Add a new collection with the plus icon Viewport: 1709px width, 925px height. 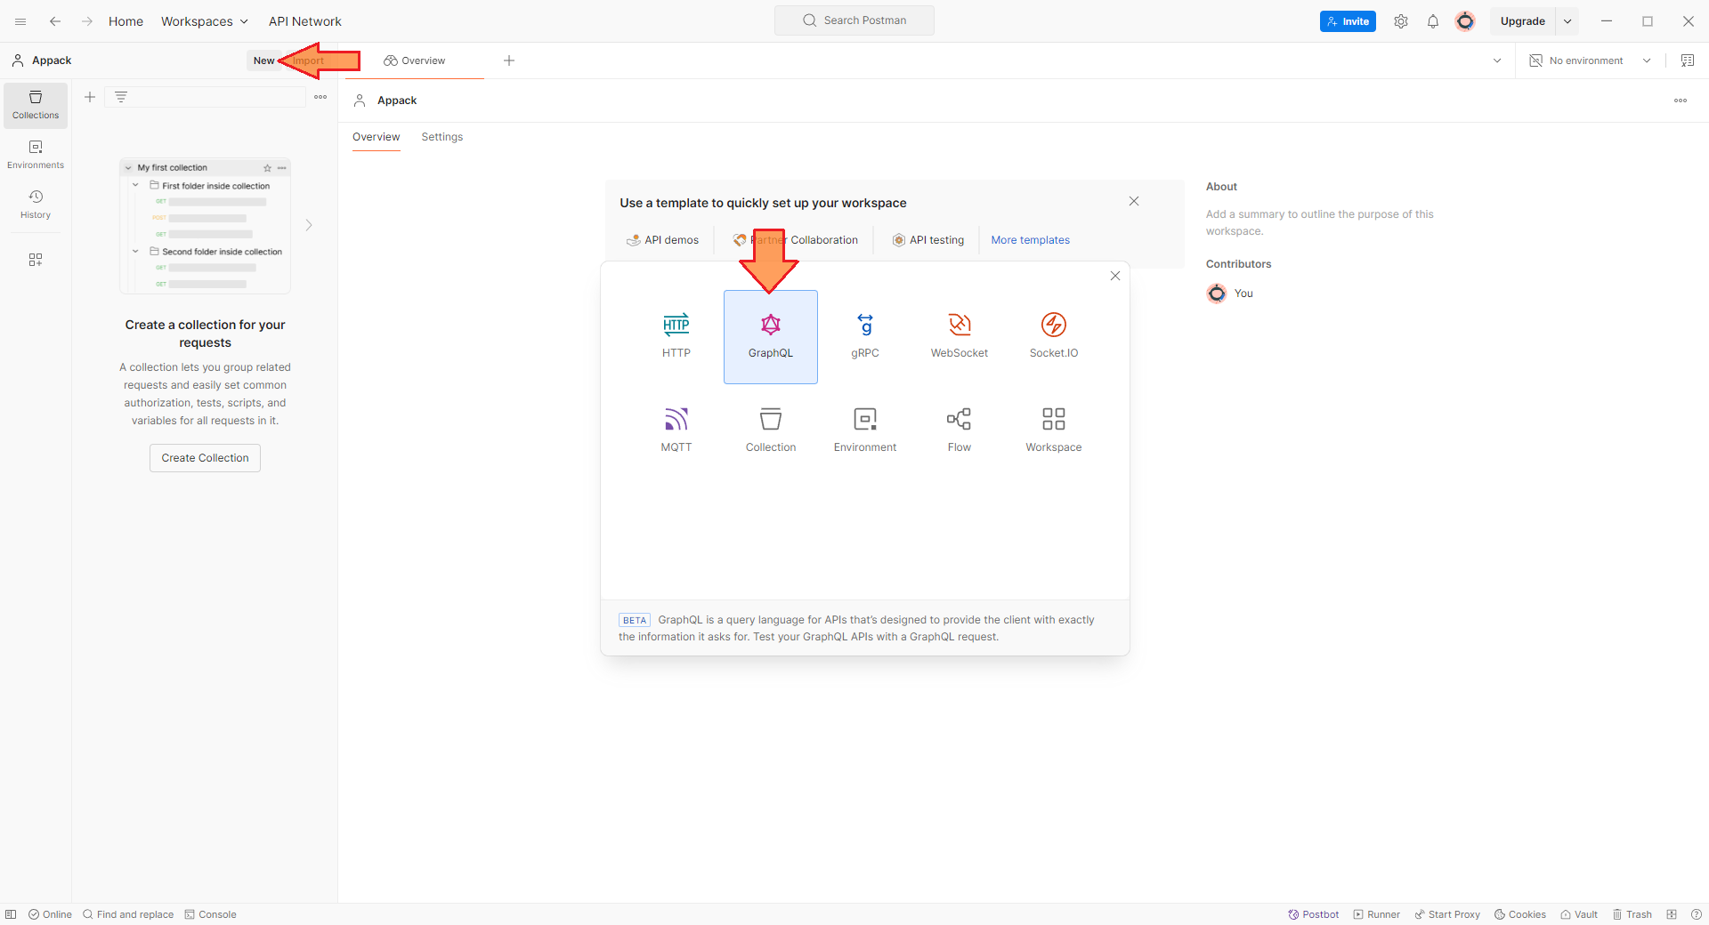90,97
